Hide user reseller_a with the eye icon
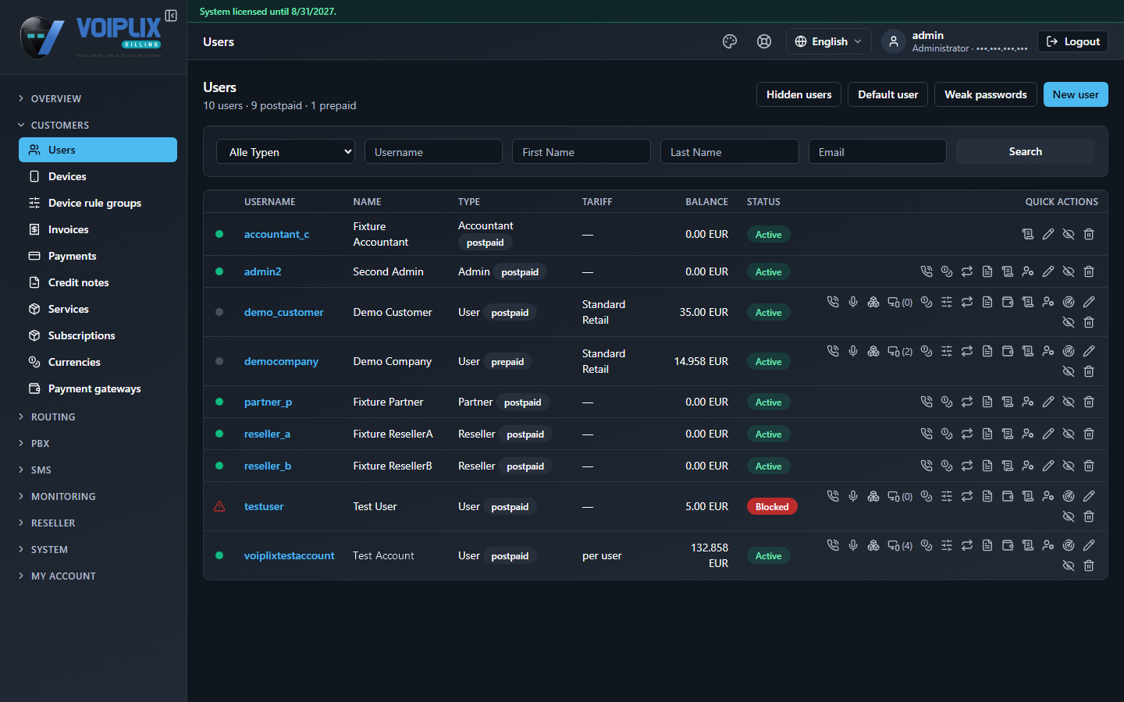The width and height of the screenshot is (1124, 702). [x=1069, y=434]
